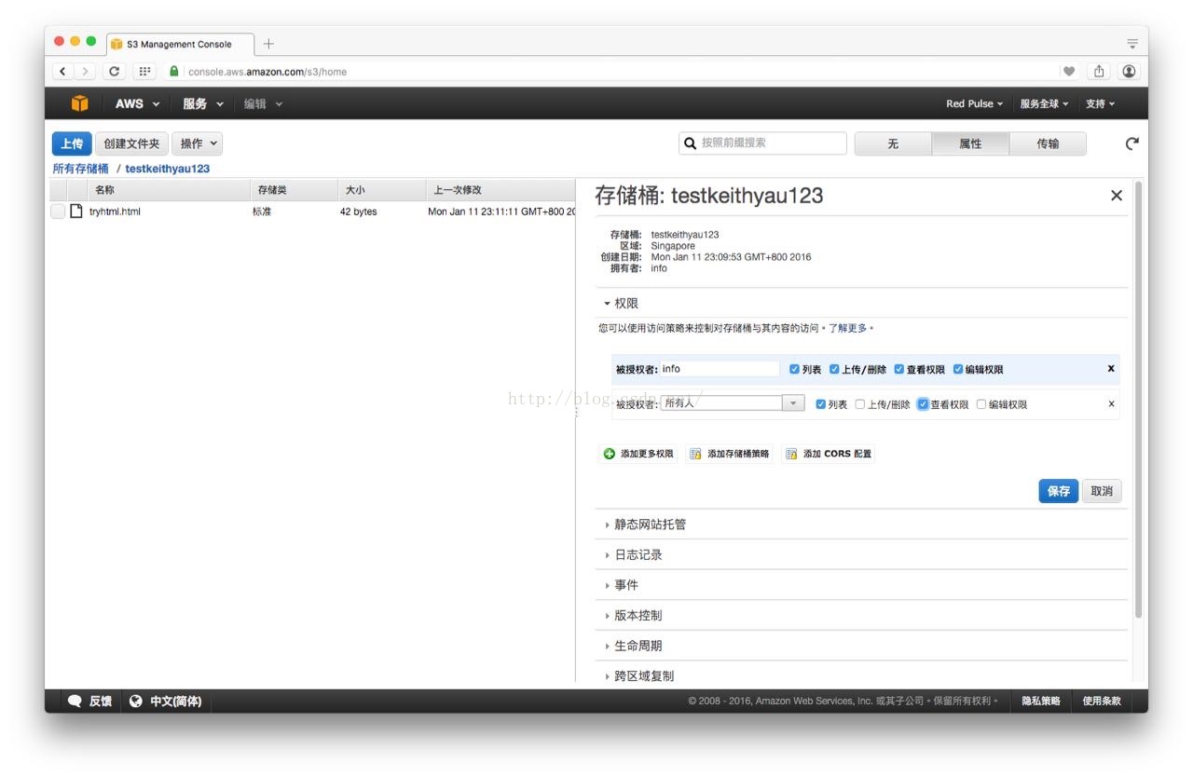Click the globe language icon
Screen dimensions: 1193x777
(x=136, y=701)
